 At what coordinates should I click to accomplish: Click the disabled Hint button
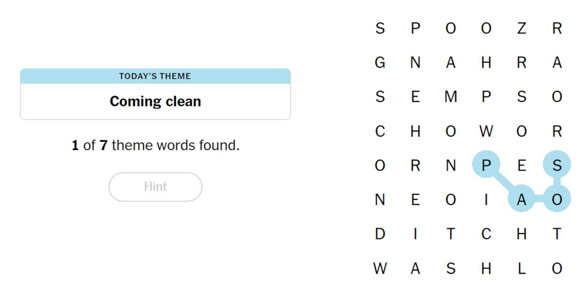pyautogui.click(x=155, y=187)
